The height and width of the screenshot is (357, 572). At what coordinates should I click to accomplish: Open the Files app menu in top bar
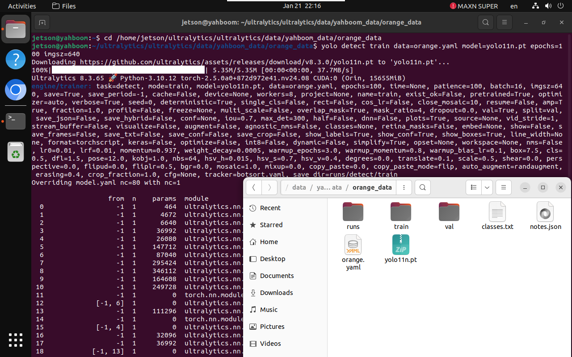[x=64, y=6]
